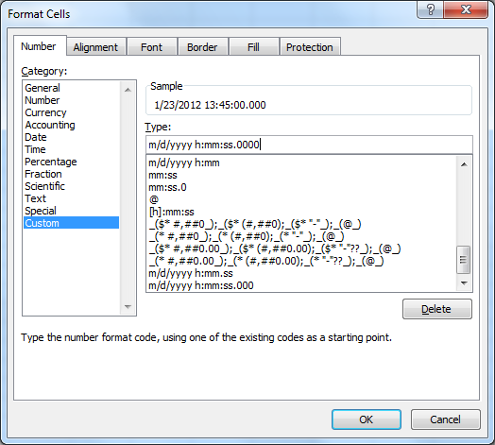Cancel the Format Cells dialog

pyautogui.click(x=446, y=419)
